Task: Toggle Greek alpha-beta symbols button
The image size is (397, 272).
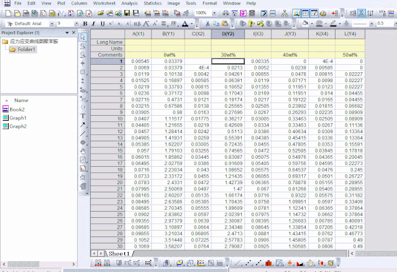Action: tap(137, 24)
